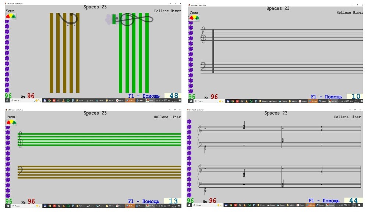Click the 'Темп' label in top-right panel
Screen dimensions: 368x213
point(193,12)
